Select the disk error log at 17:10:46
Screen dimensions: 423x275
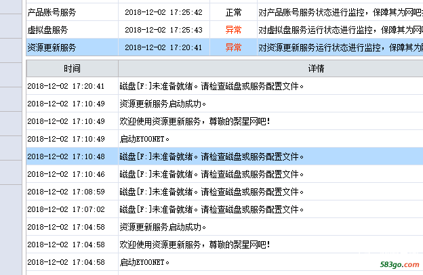pos(210,174)
